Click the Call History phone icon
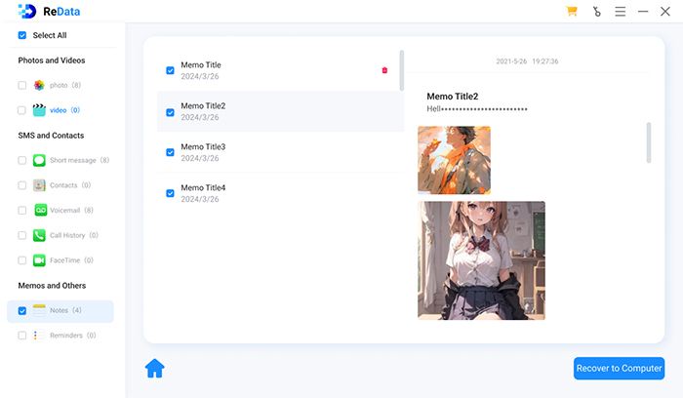 click(40, 235)
